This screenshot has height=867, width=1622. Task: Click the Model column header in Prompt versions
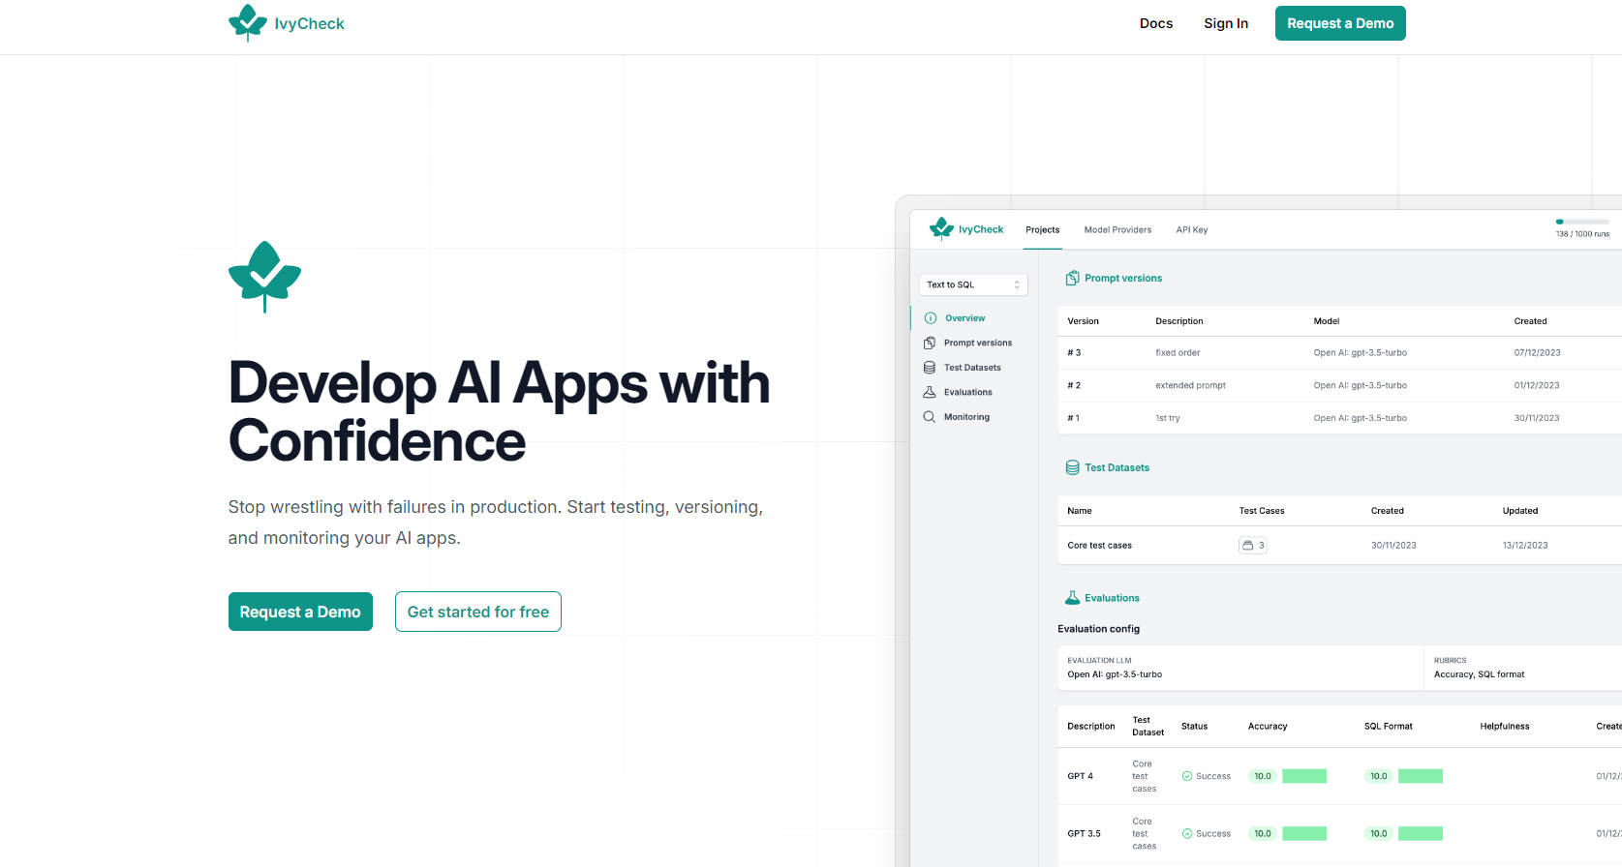click(1326, 321)
